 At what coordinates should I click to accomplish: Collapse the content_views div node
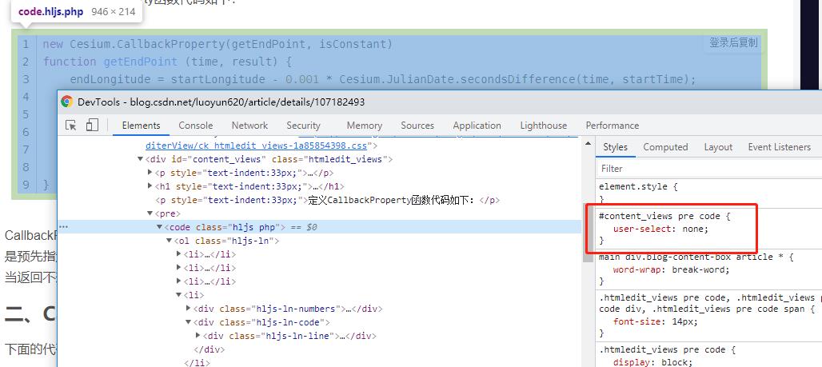pos(140,159)
